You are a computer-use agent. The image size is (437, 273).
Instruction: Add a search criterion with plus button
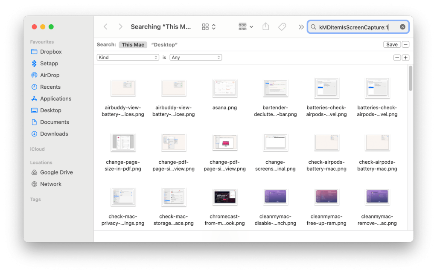point(405,58)
